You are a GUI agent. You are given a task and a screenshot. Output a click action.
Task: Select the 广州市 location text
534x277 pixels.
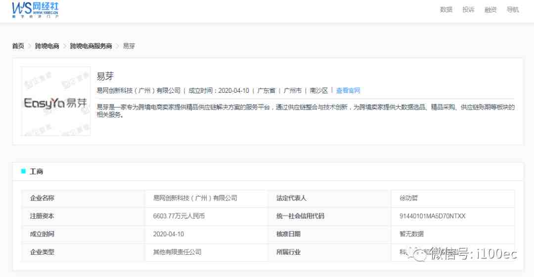pos(293,90)
